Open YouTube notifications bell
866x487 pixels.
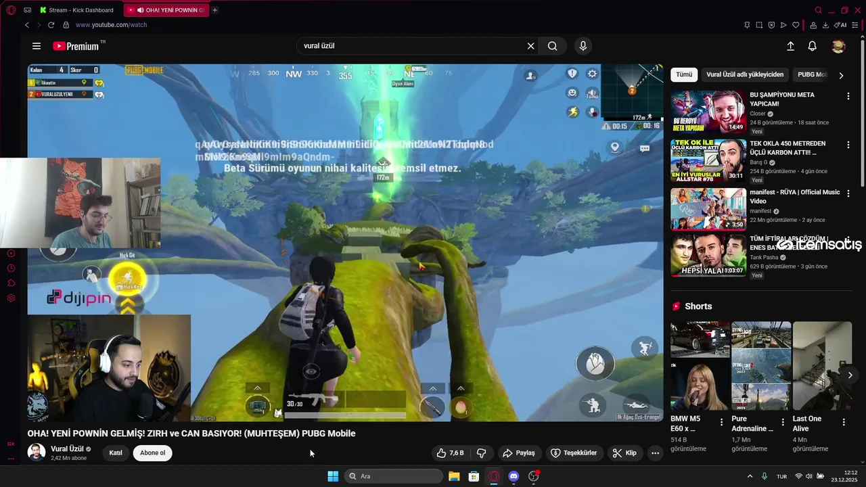[x=813, y=46]
